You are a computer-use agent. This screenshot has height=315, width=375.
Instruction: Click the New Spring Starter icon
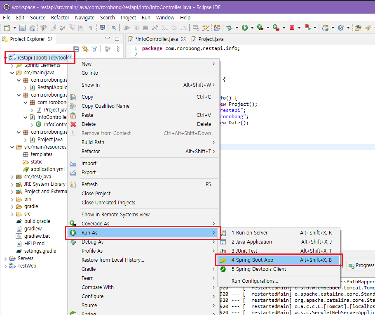pos(341,28)
